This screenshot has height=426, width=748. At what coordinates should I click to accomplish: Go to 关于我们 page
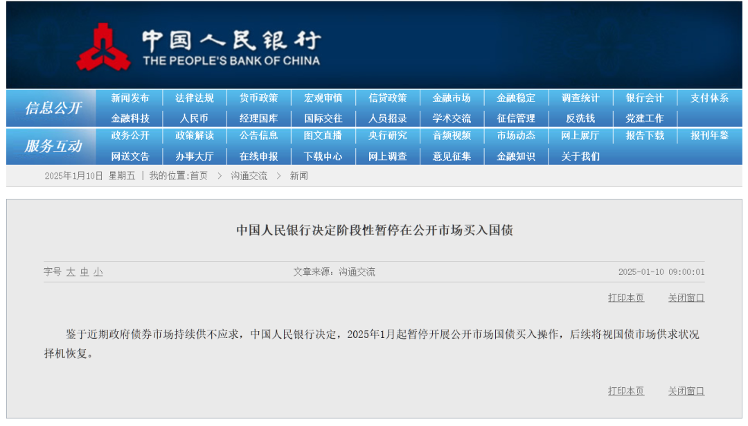tap(580, 157)
